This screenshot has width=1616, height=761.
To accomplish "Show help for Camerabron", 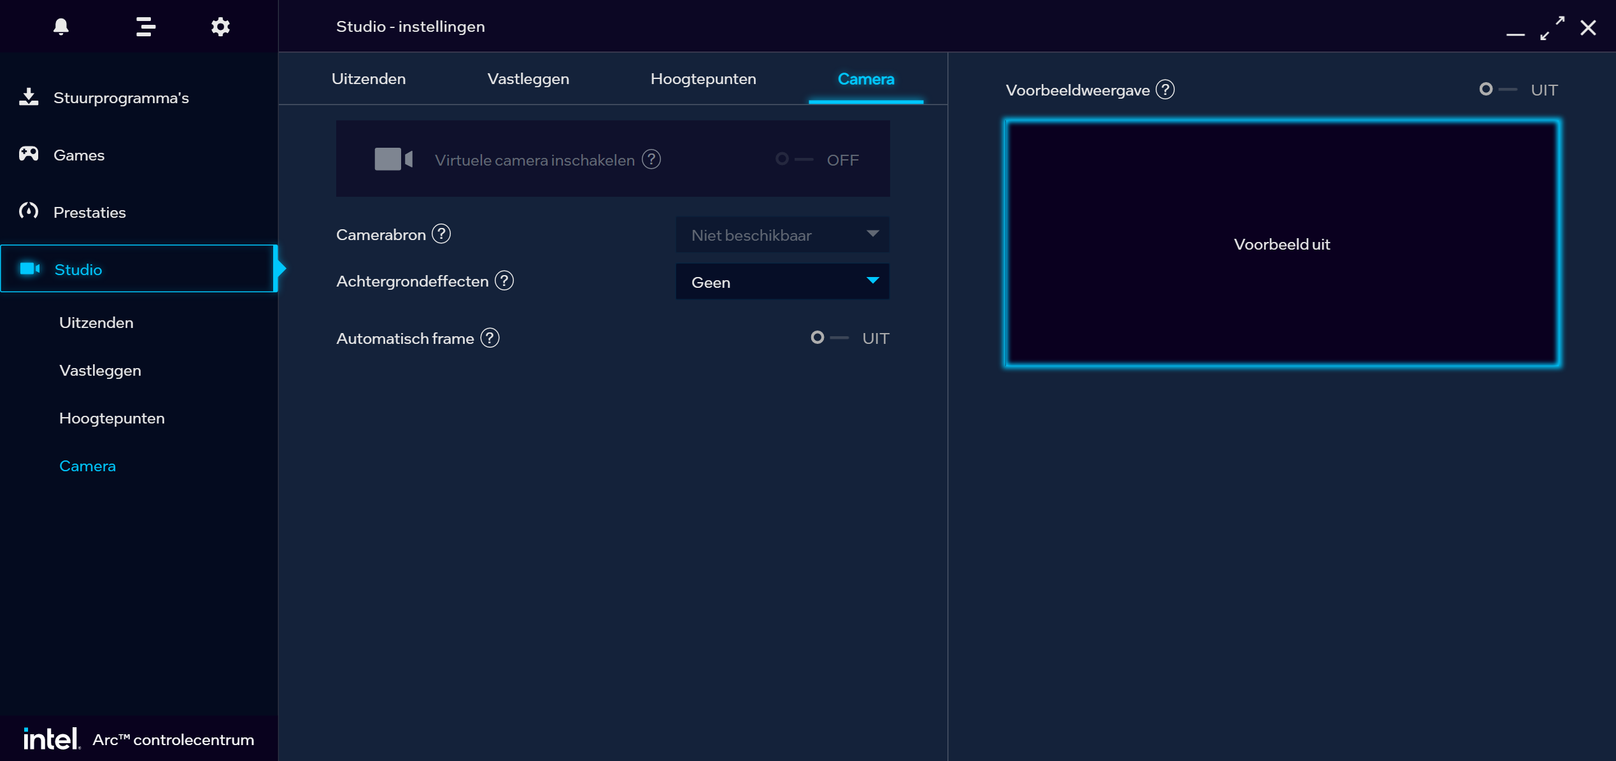I will tap(441, 234).
